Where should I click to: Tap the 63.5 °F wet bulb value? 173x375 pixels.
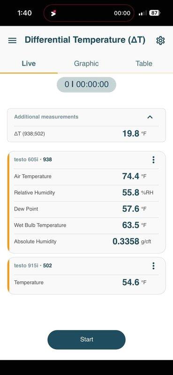(134, 225)
